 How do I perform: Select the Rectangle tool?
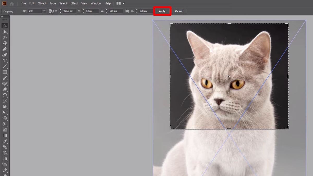[x=5, y=72]
